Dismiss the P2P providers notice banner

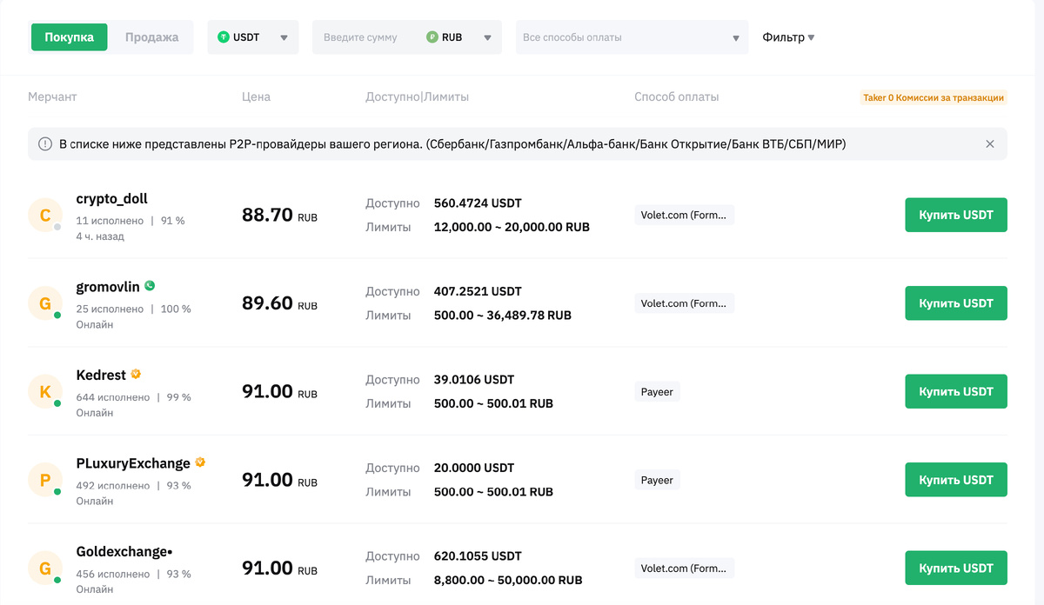[x=989, y=144]
